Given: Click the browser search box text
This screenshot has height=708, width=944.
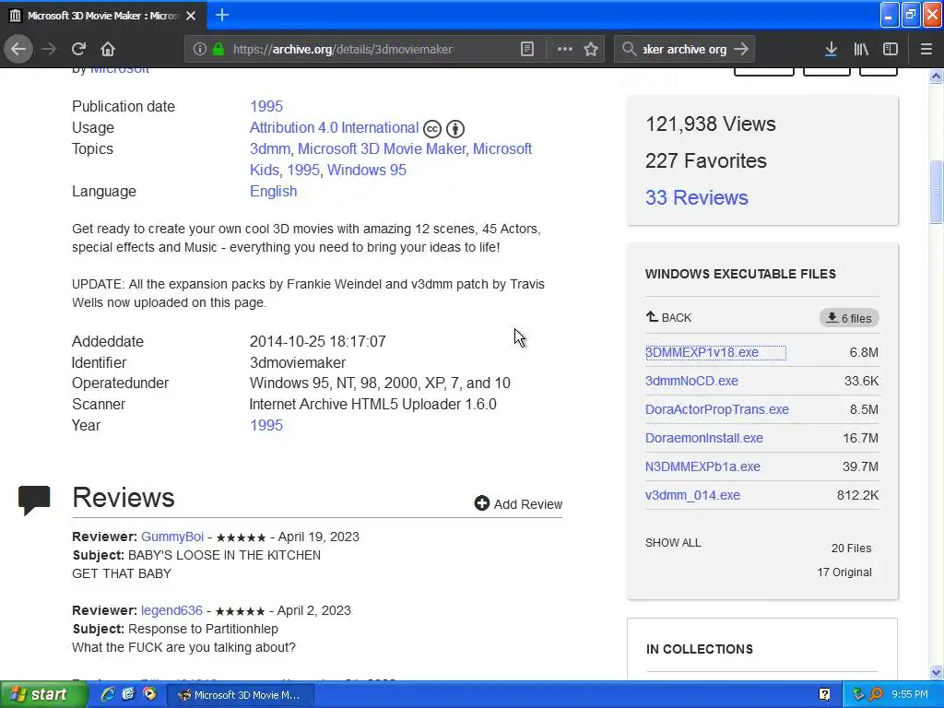Looking at the screenshot, I should coord(685,49).
